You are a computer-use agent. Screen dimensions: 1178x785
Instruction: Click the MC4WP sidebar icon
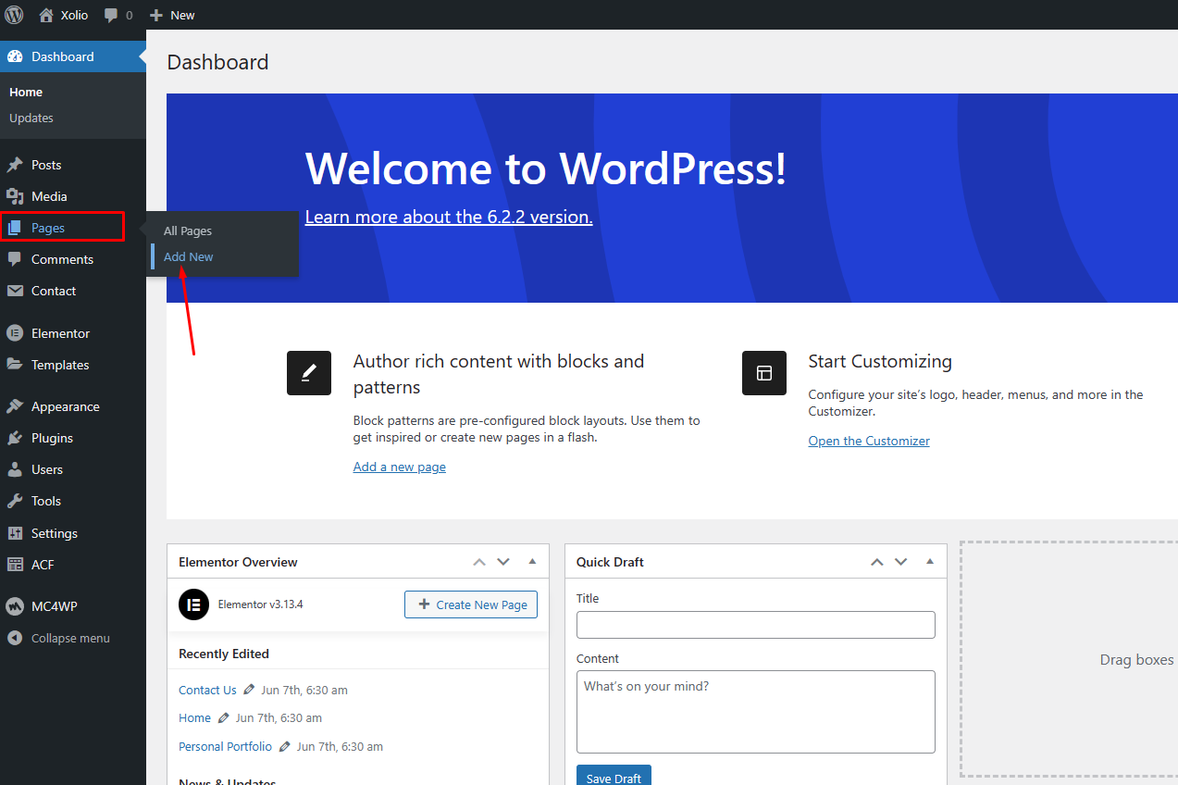[x=15, y=606]
